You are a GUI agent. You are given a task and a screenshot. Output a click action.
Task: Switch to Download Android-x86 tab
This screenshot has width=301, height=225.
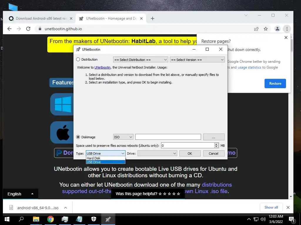point(41,18)
